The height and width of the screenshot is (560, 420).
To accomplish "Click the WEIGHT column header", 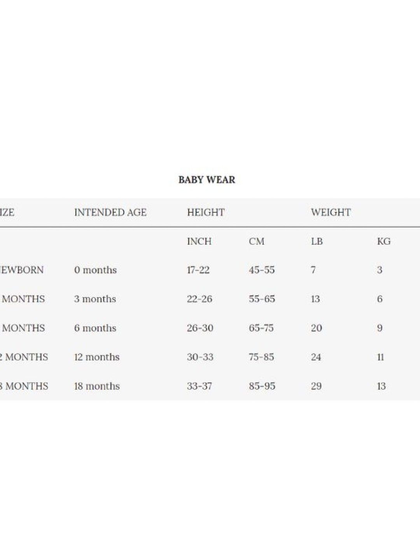I will pos(331,212).
